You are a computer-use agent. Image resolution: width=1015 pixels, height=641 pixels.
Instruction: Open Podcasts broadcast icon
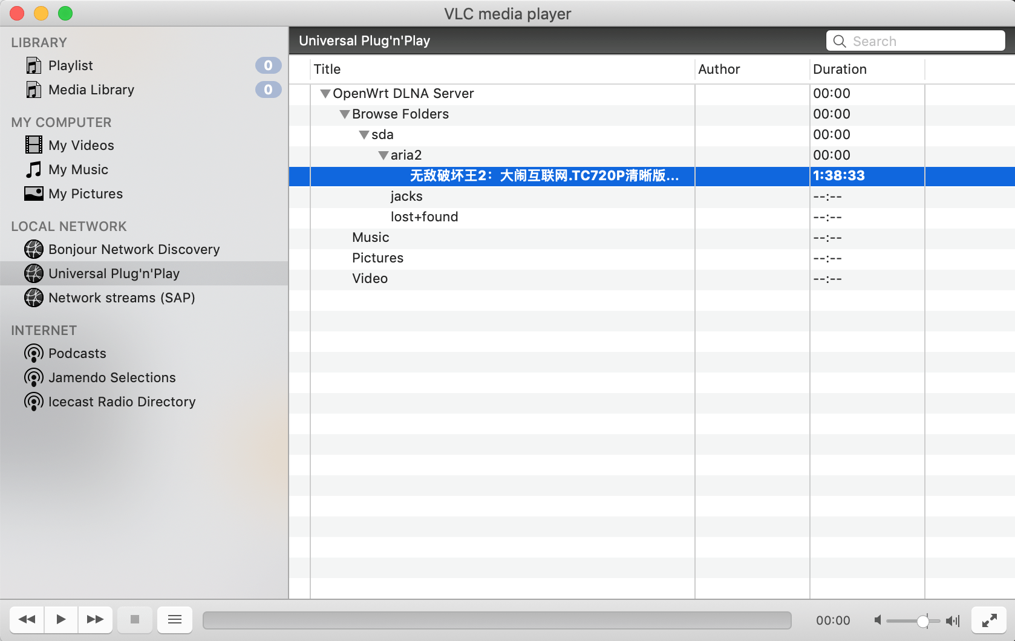(x=34, y=353)
